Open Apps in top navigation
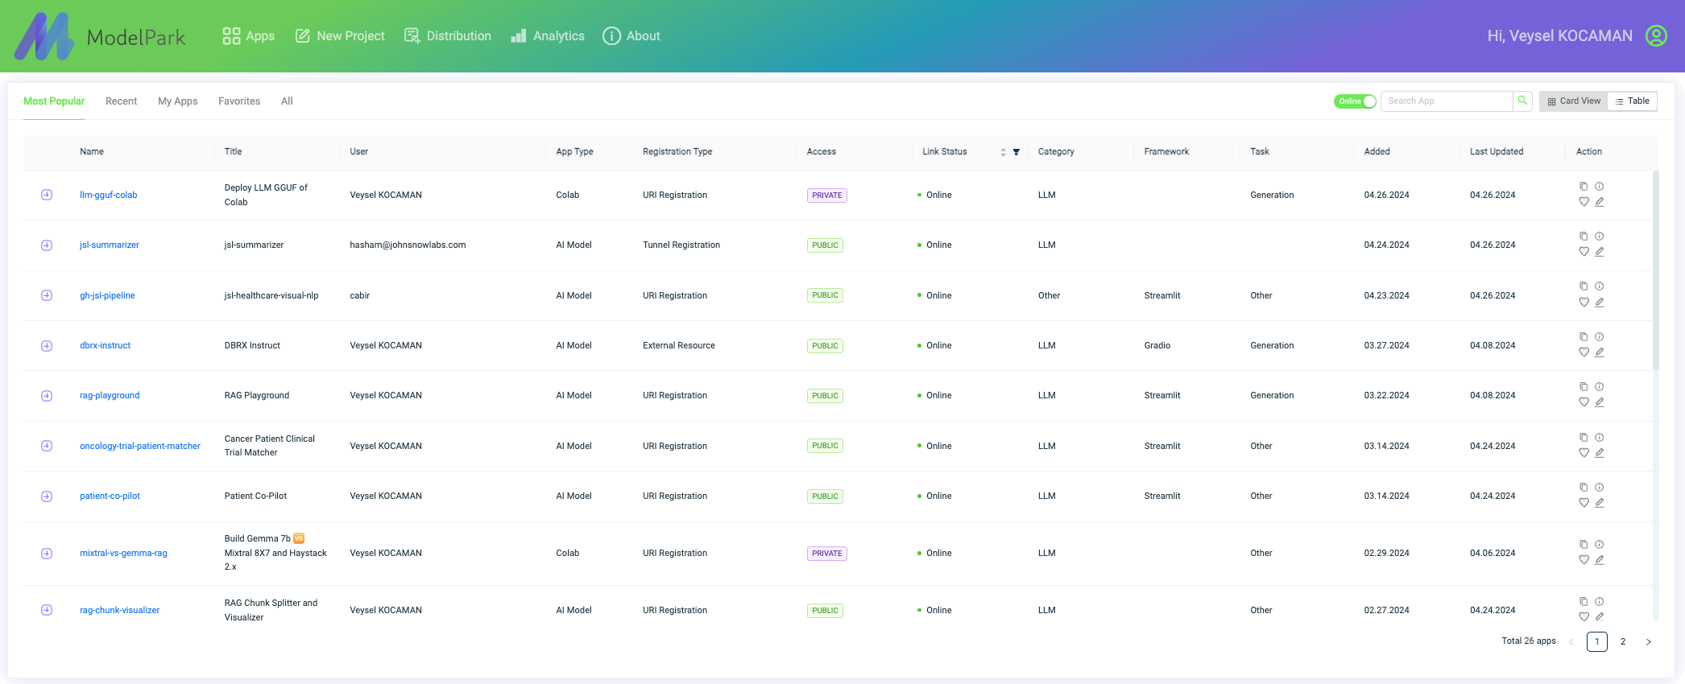This screenshot has width=1685, height=684. tap(249, 36)
